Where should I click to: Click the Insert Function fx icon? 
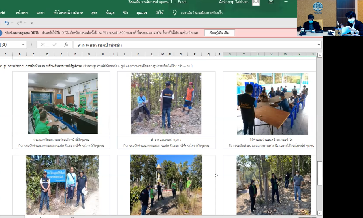pyautogui.click(x=66, y=45)
